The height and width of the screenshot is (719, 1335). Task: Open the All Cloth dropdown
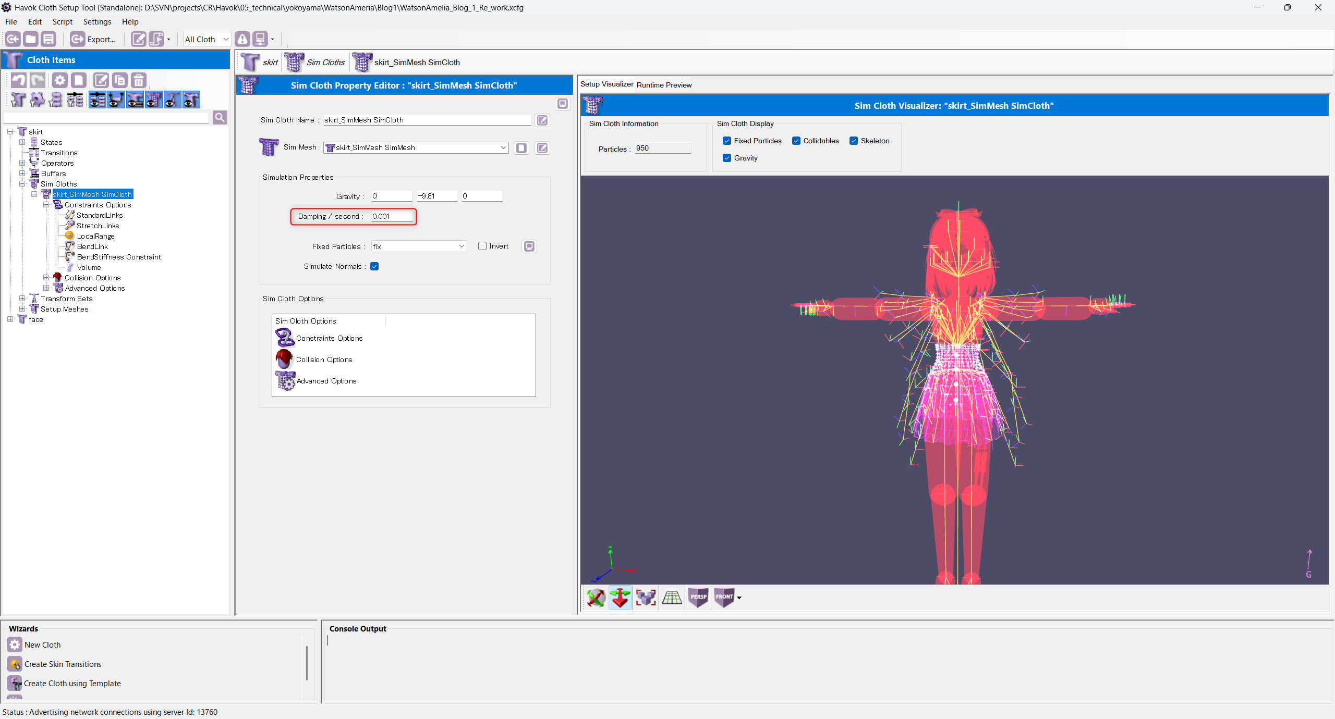pos(207,39)
